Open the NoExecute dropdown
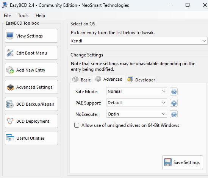This screenshot has width=208, height=178. coord(136,114)
